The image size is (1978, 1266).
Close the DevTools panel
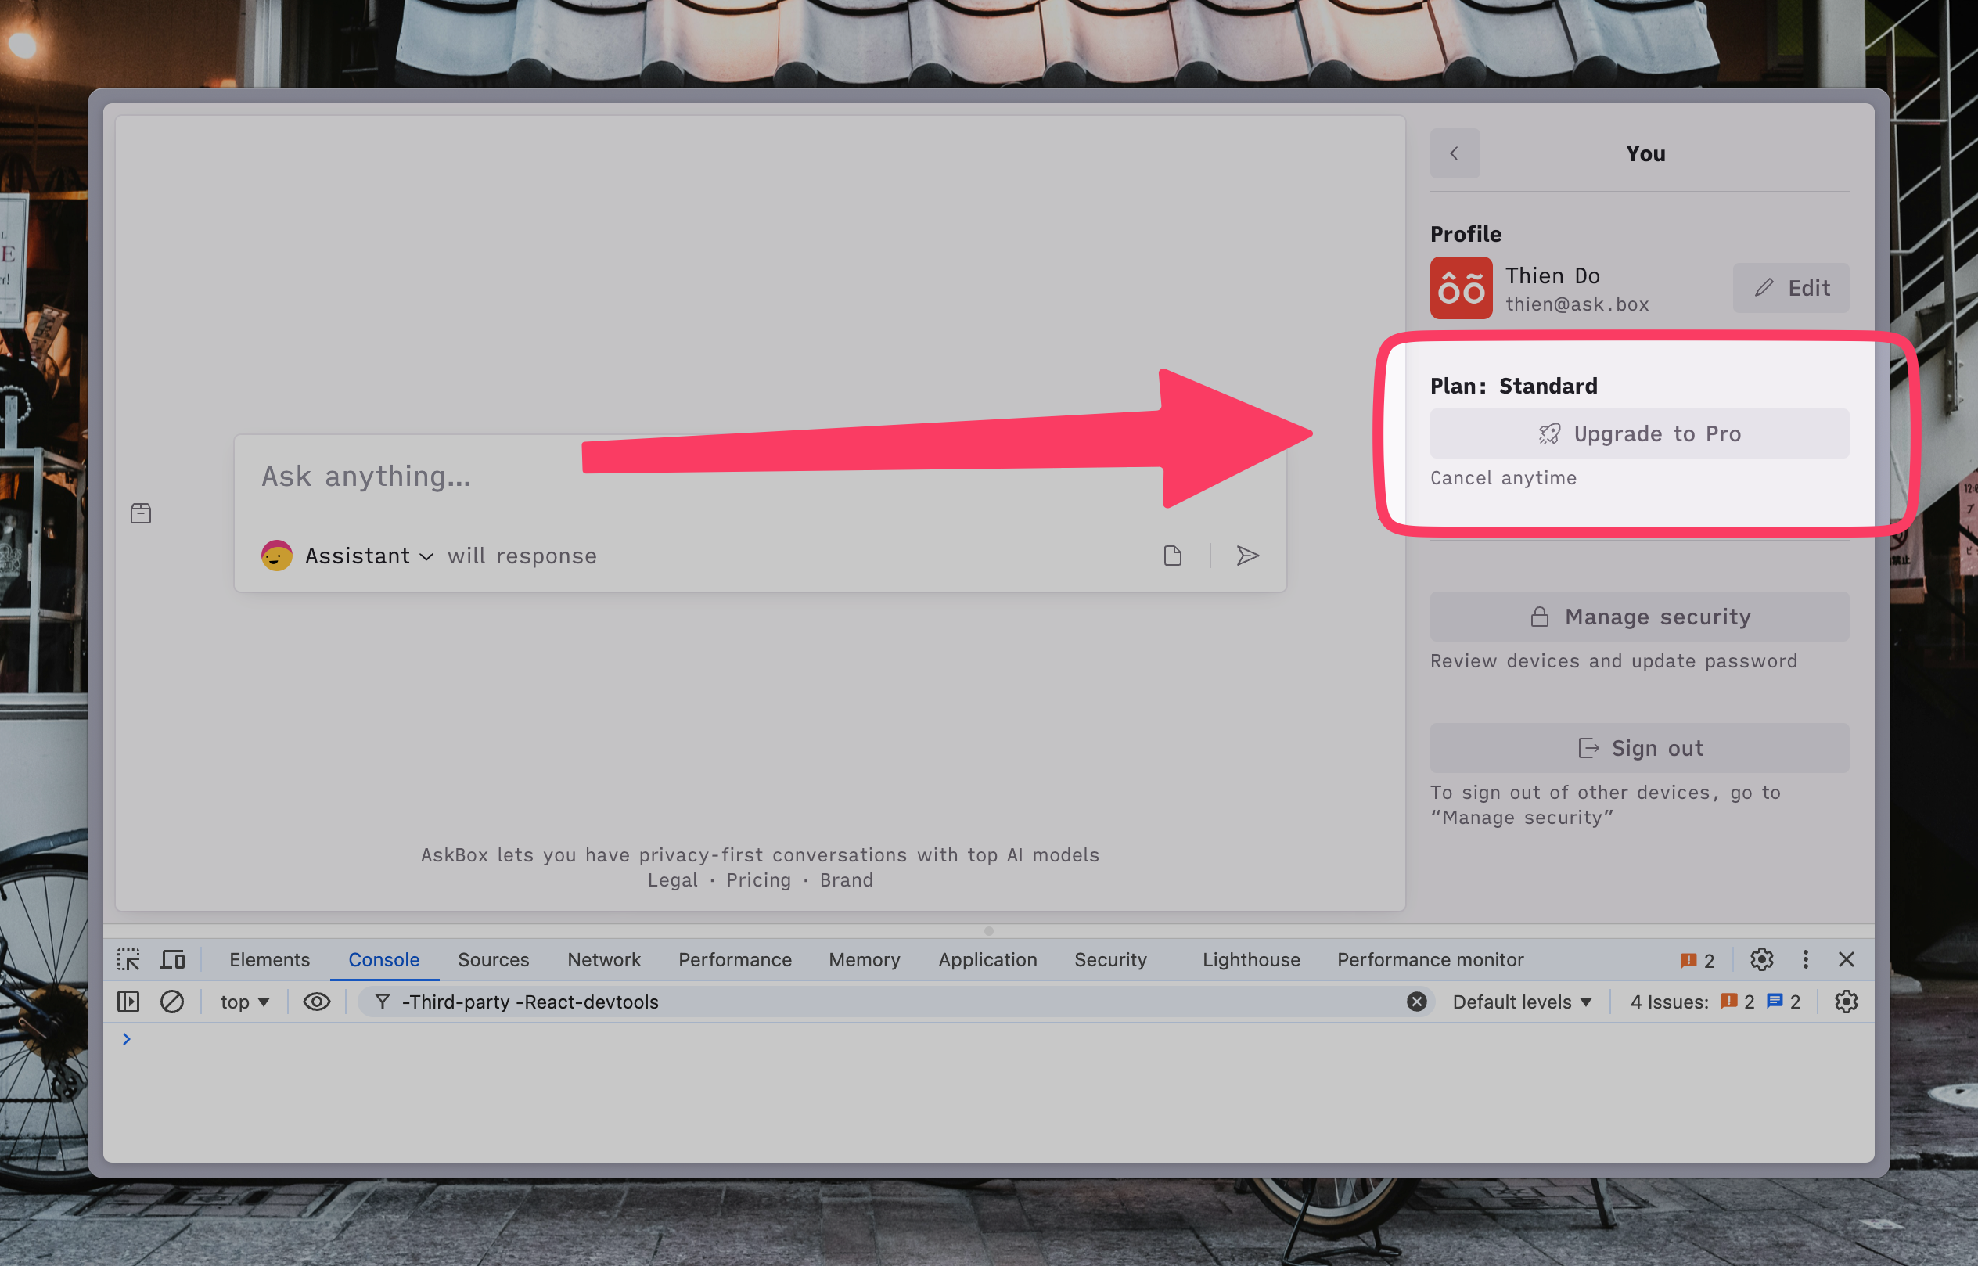pyautogui.click(x=1847, y=959)
